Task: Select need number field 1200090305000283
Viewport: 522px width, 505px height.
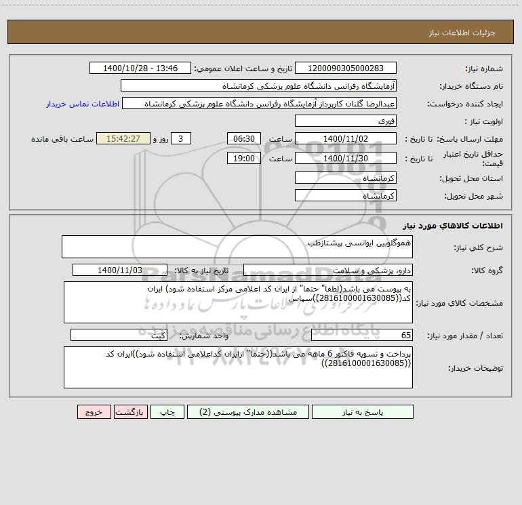Action: [346, 68]
